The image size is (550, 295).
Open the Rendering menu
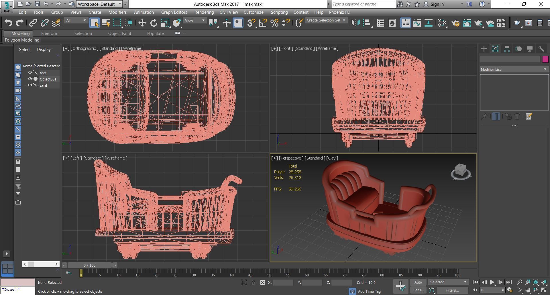[204, 12]
